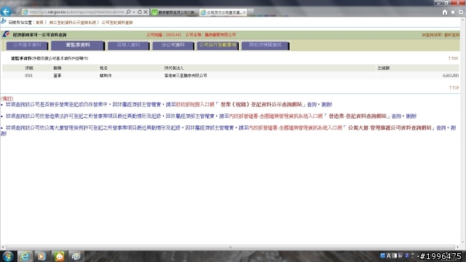The width and height of the screenshot is (466, 262).
Task: Open the 營業（稅籍）登記資料公示查詢網站 link
Action: (261, 105)
